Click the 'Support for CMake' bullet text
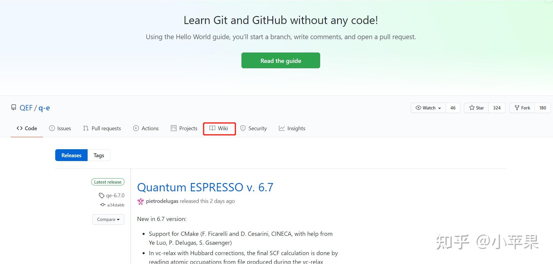Image resolution: width=553 pixels, height=264 pixels. click(x=241, y=238)
